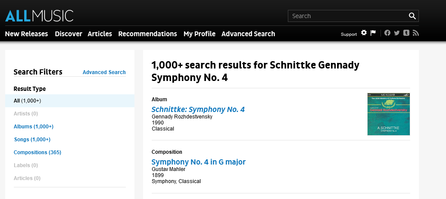The height and width of the screenshot is (199, 446).
Task: Open AllMusic Tumblr icon
Action: pyautogui.click(x=406, y=33)
